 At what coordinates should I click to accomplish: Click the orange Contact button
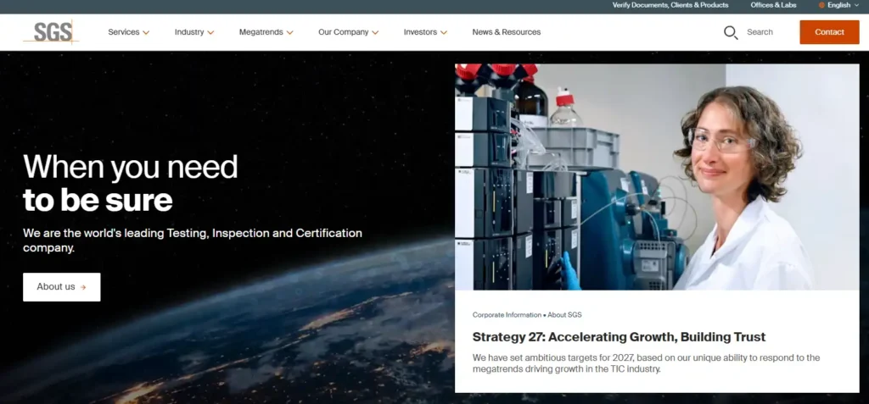click(x=829, y=32)
